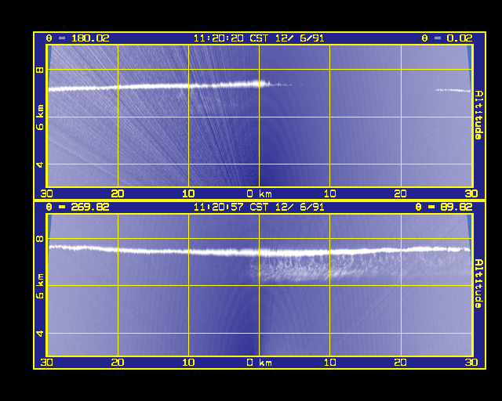The image size is (502, 401).
Task: Click bottom panel's 30 label on 269.82 side
Action: click(x=47, y=363)
